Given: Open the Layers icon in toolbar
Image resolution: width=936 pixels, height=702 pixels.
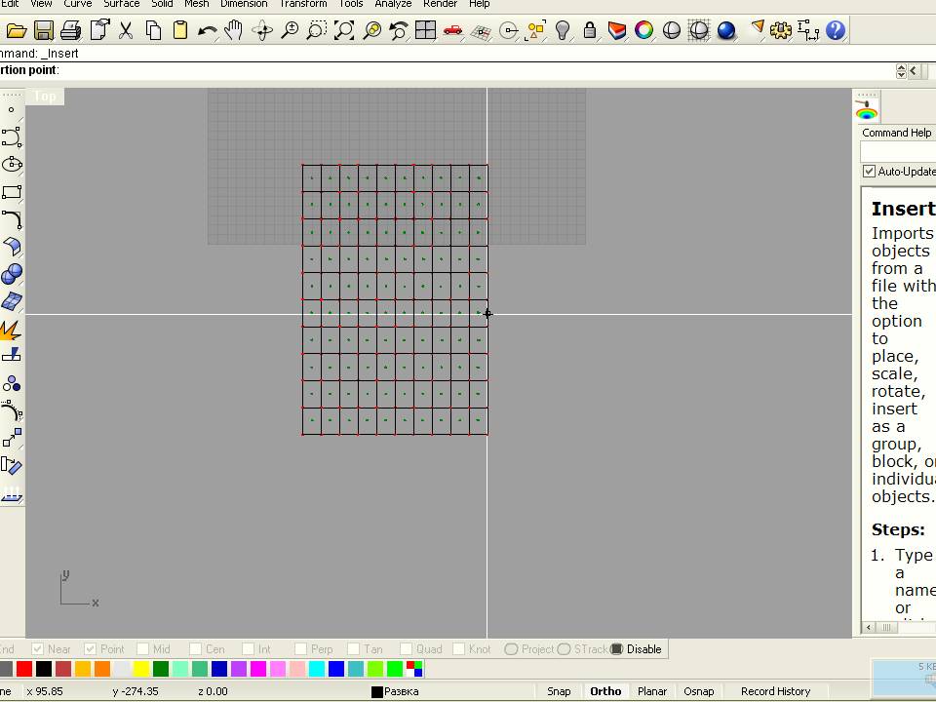Looking at the screenshot, I should coord(617,31).
